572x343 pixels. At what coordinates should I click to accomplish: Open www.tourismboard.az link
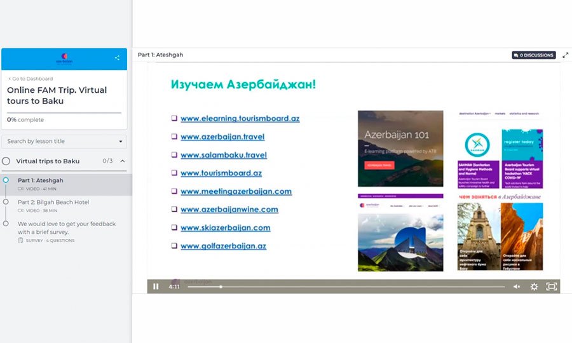click(221, 173)
